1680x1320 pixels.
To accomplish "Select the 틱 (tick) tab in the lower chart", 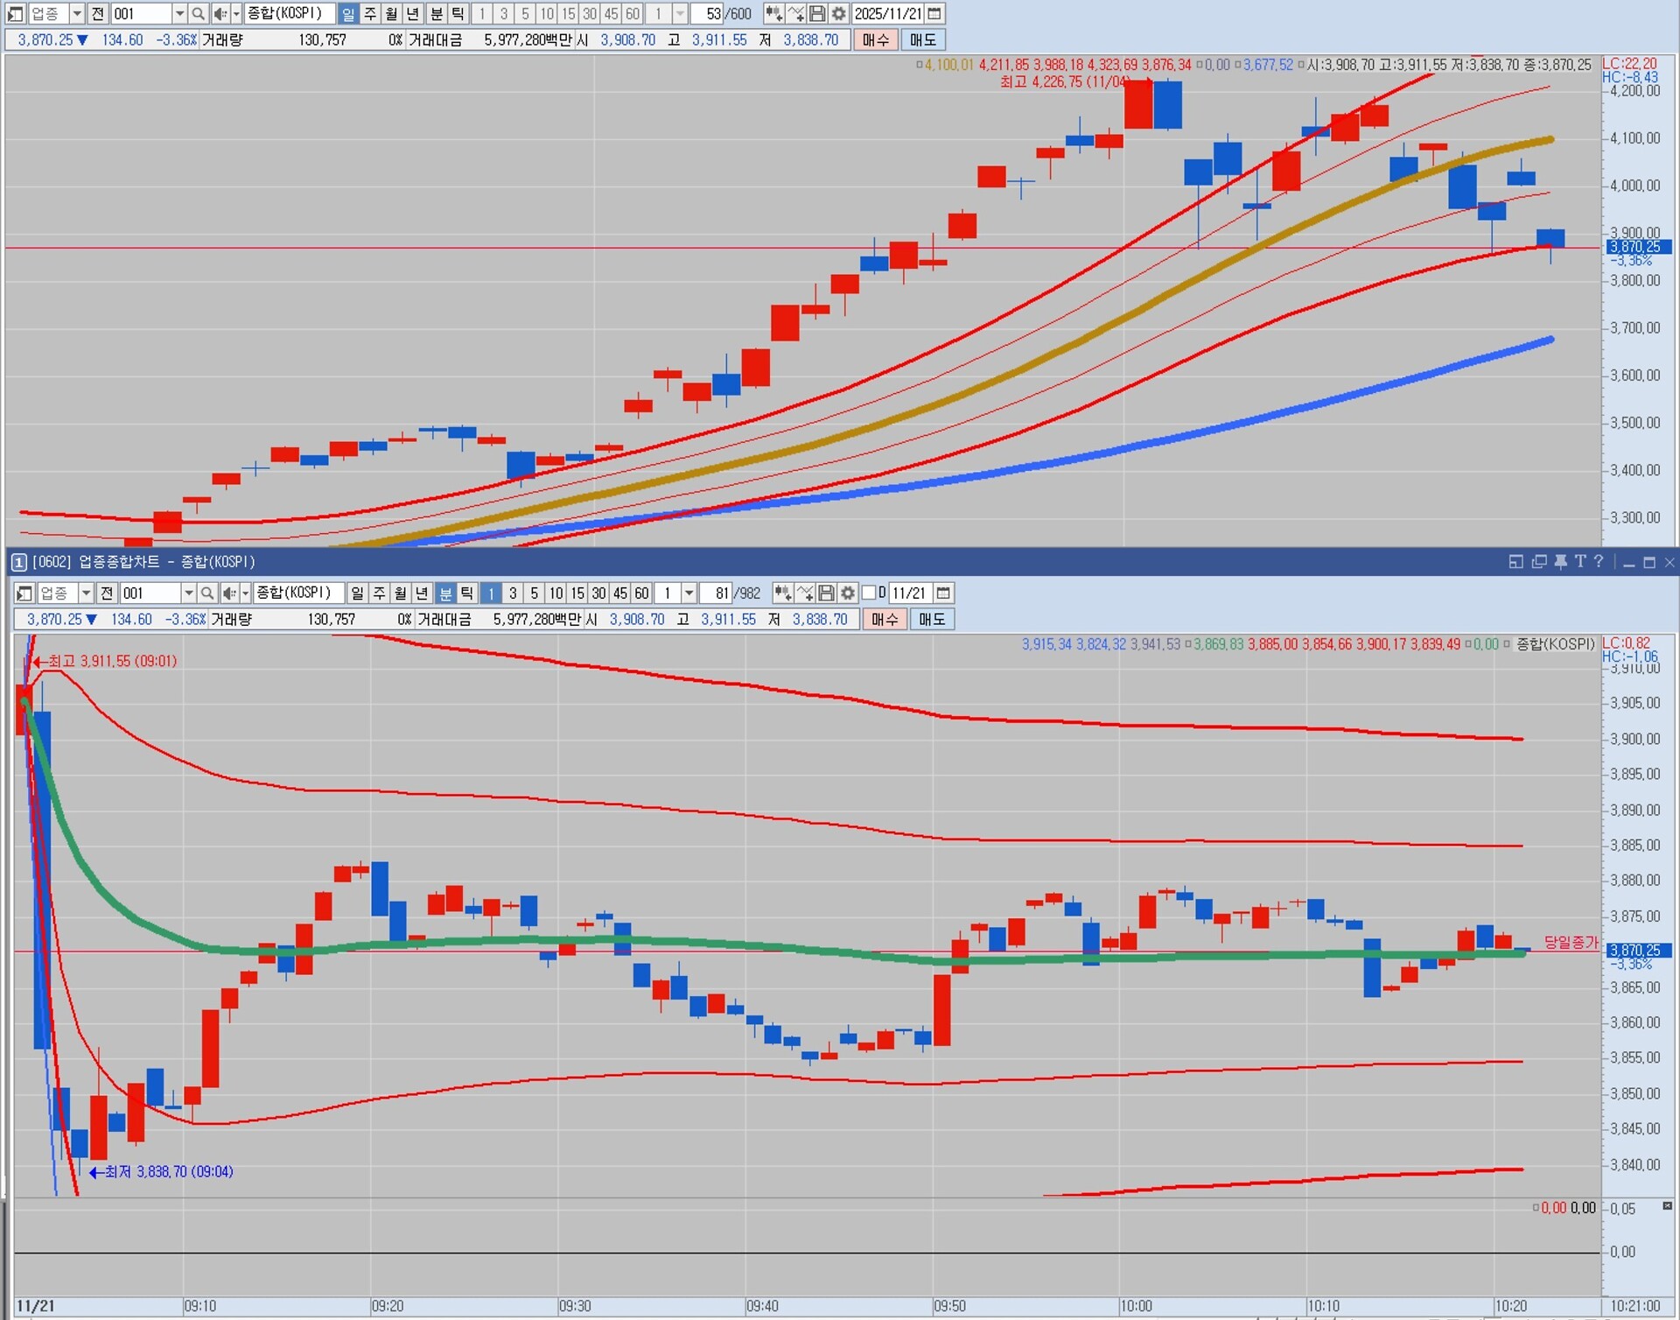I will pyautogui.click(x=467, y=593).
